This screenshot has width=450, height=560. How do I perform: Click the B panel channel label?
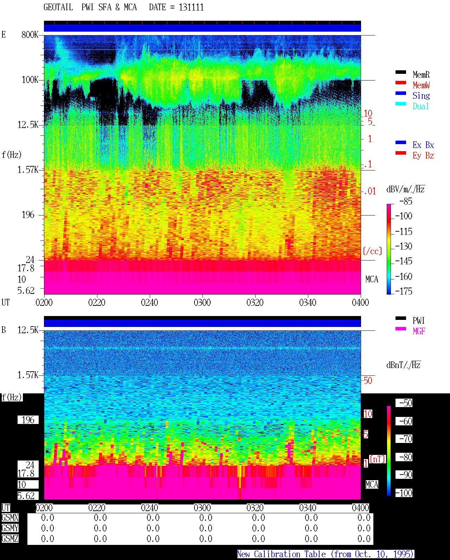(4, 330)
